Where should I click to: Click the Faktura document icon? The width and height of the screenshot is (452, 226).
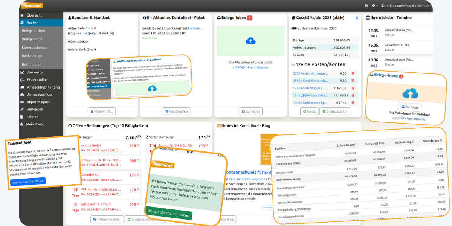[22, 117]
